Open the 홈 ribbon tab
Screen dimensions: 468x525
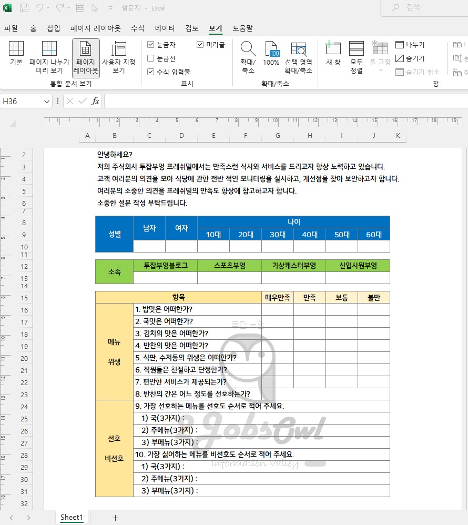33,28
